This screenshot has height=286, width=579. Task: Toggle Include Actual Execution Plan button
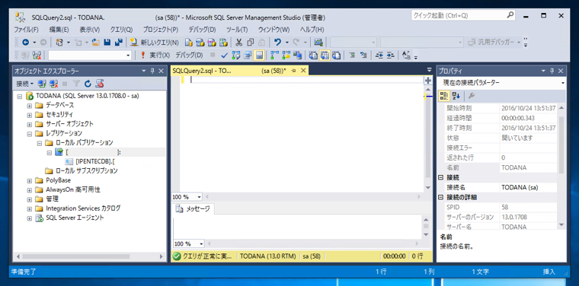[x=275, y=56]
